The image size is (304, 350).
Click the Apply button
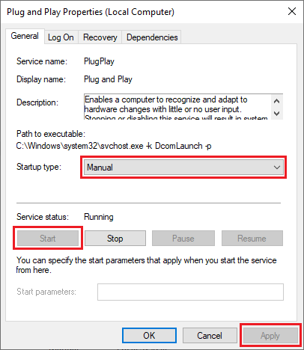(x=270, y=336)
